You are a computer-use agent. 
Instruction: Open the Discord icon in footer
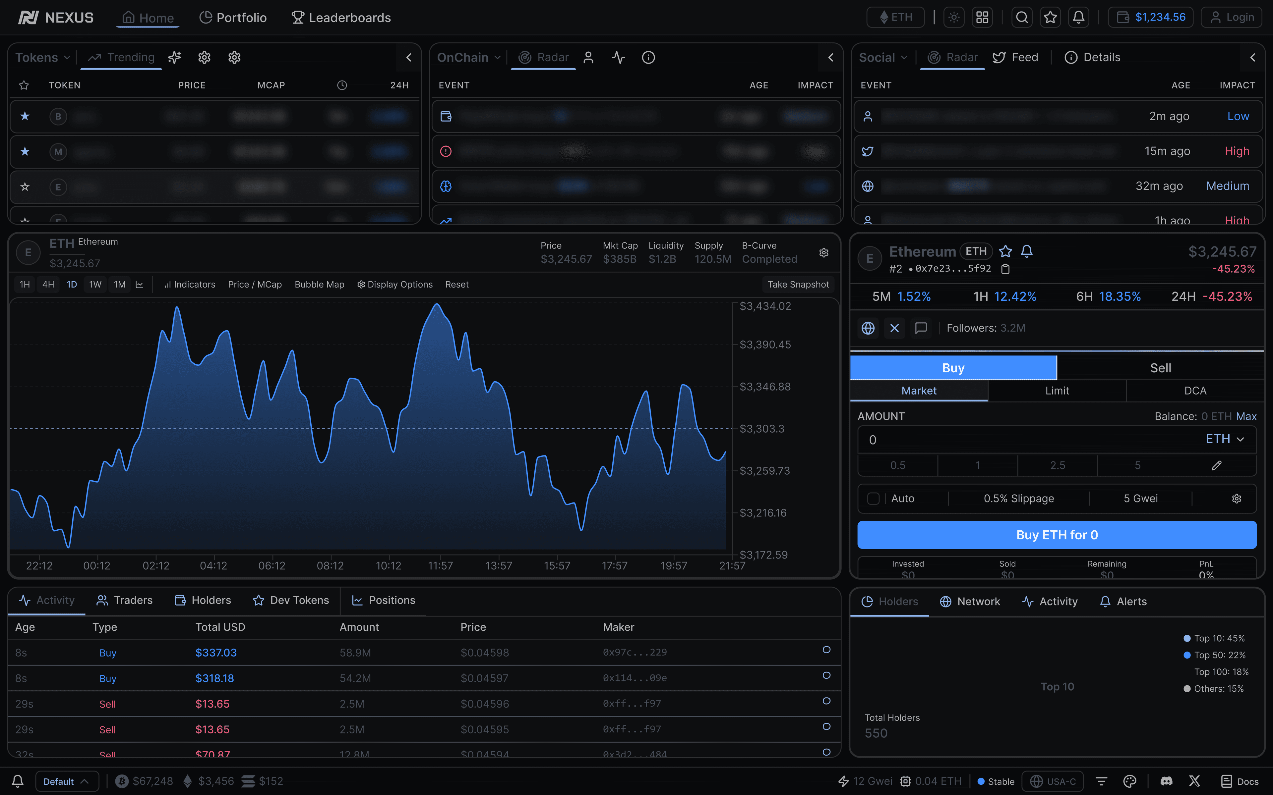1166,781
